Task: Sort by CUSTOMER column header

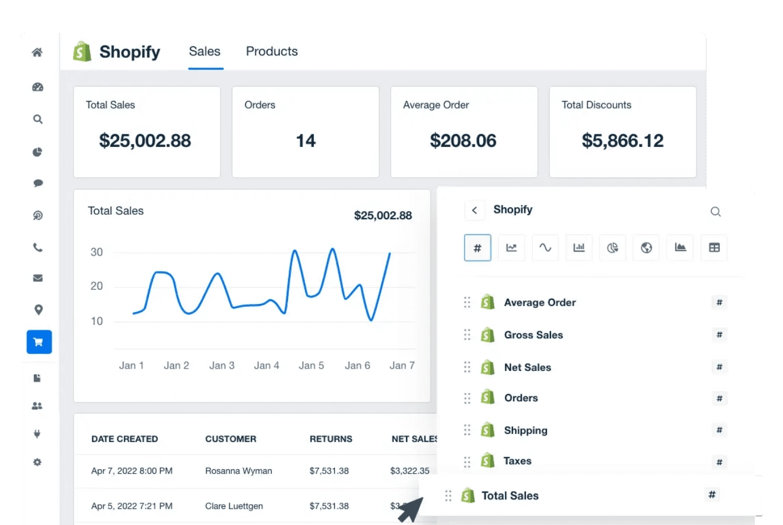Action: 231,439
